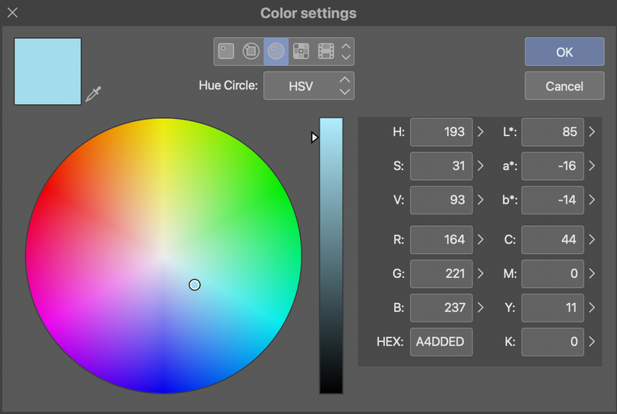Click the S saturation value field
This screenshot has height=414, width=617.
(441, 165)
